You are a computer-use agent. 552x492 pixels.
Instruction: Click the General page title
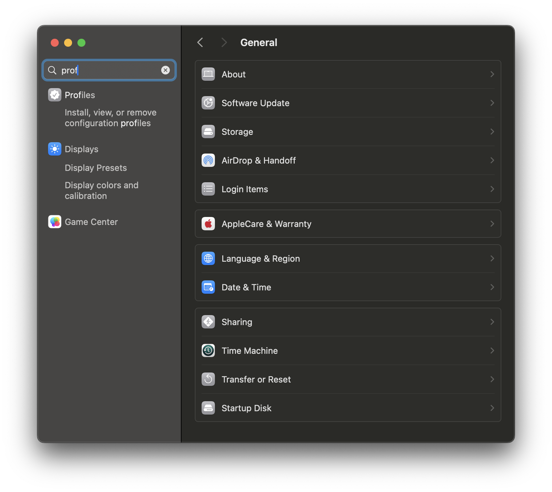(x=259, y=42)
